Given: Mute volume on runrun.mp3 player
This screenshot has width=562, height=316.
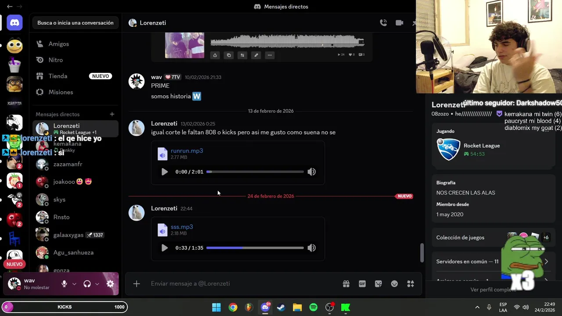Looking at the screenshot, I should pyautogui.click(x=312, y=172).
